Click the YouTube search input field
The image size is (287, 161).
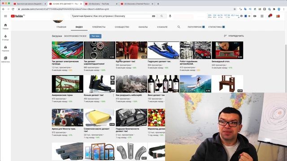click(111, 16)
